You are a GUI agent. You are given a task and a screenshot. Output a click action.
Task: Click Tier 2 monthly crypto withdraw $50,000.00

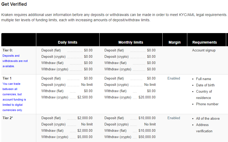[147, 137]
